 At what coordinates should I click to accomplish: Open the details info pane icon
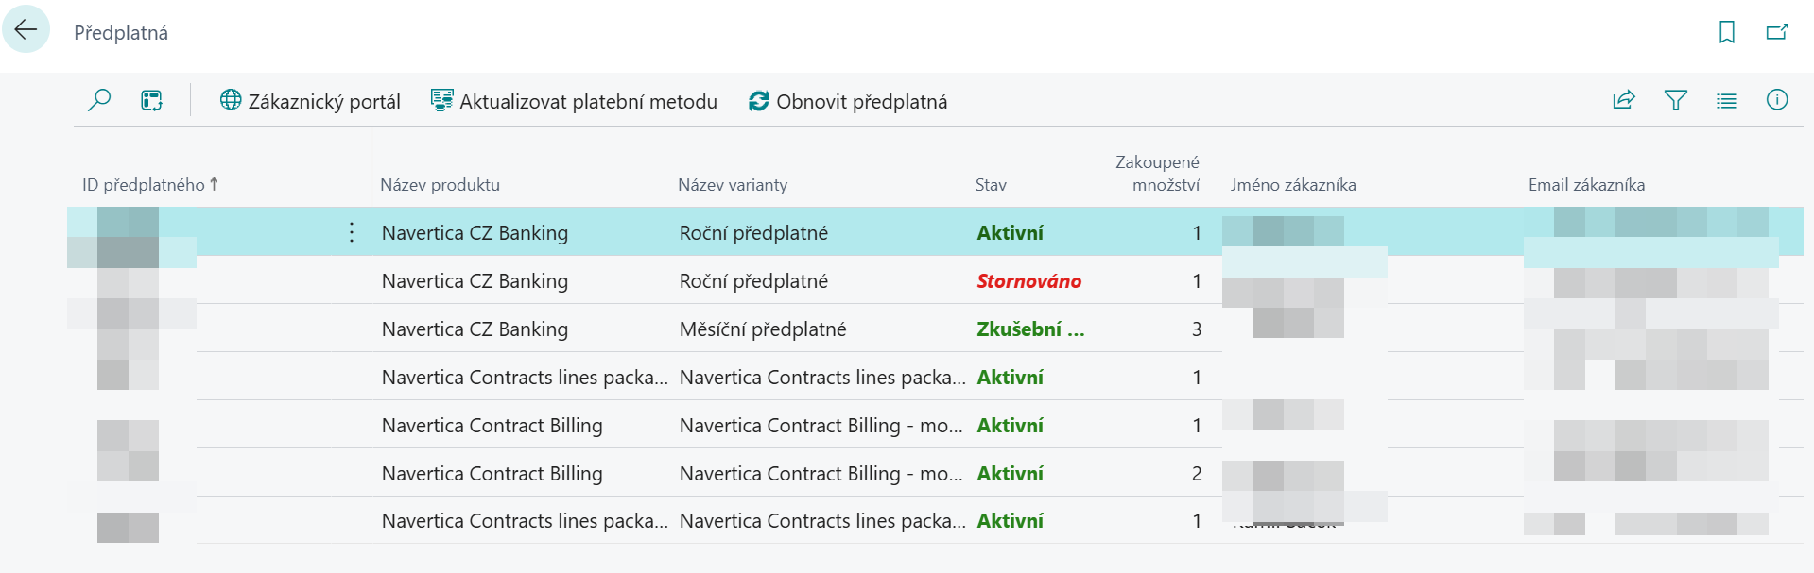click(1777, 99)
